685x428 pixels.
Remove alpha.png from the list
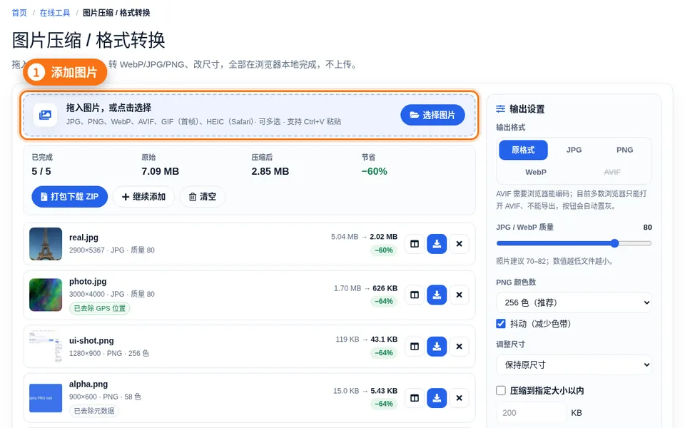459,398
